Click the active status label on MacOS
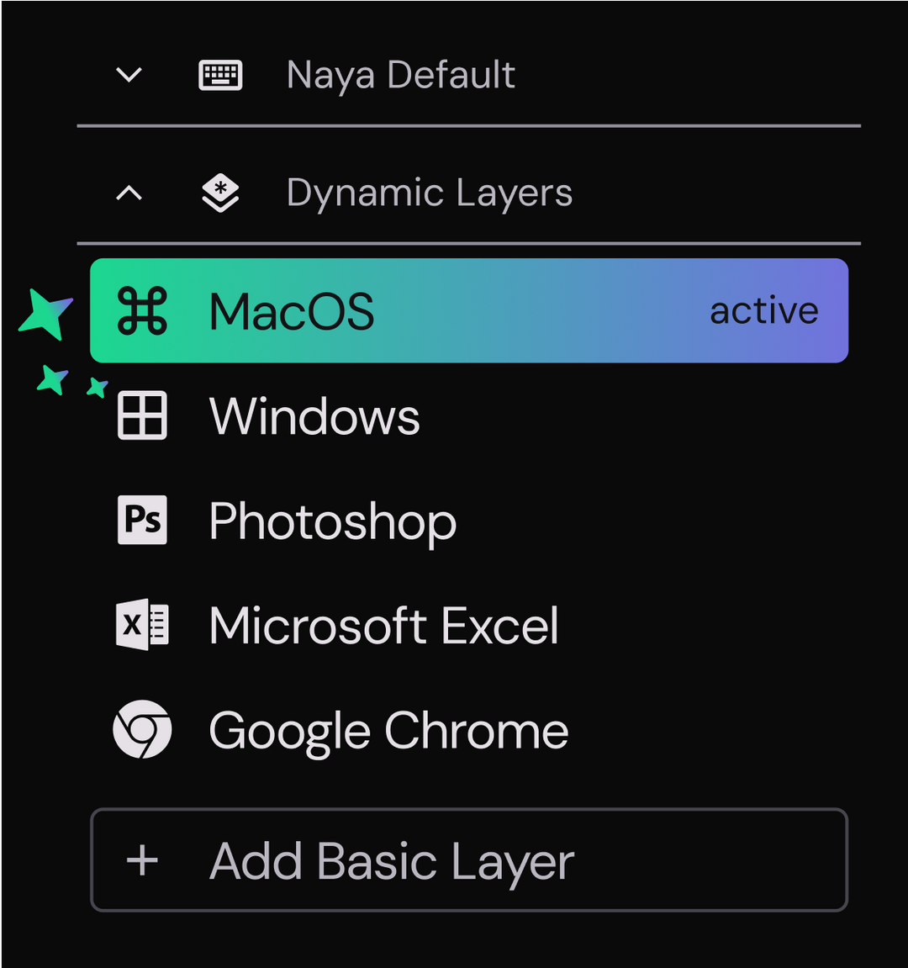The width and height of the screenshot is (908, 968). point(763,311)
